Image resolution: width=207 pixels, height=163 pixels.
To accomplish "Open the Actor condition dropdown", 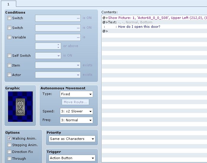I will [58, 75].
